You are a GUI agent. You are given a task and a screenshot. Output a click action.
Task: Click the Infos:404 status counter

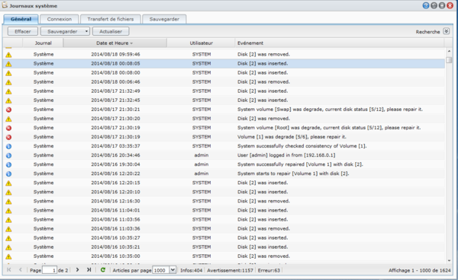click(x=192, y=270)
